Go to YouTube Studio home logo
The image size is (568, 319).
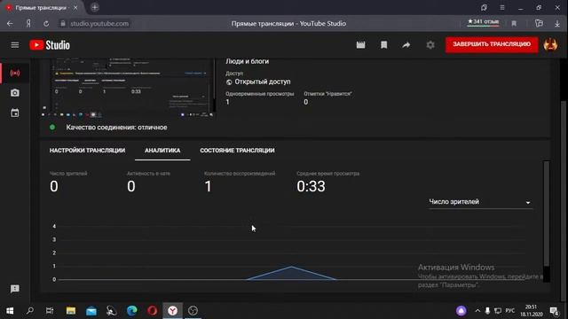50,45
